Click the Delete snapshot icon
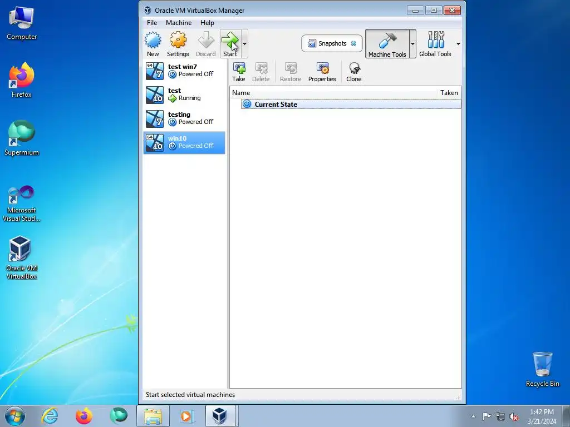This screenshot has height=427, width=570. pos(261,72)
